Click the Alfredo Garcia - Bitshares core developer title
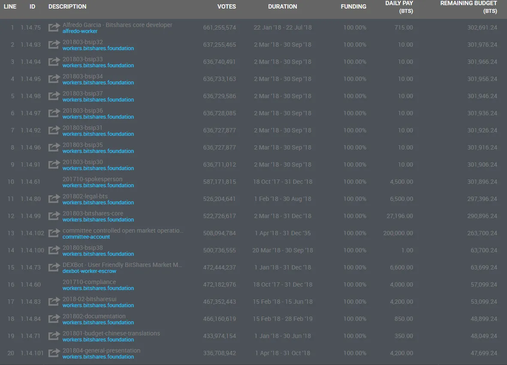Image resolution: width=507 pixels, height=365 pixels. (118, 25)
